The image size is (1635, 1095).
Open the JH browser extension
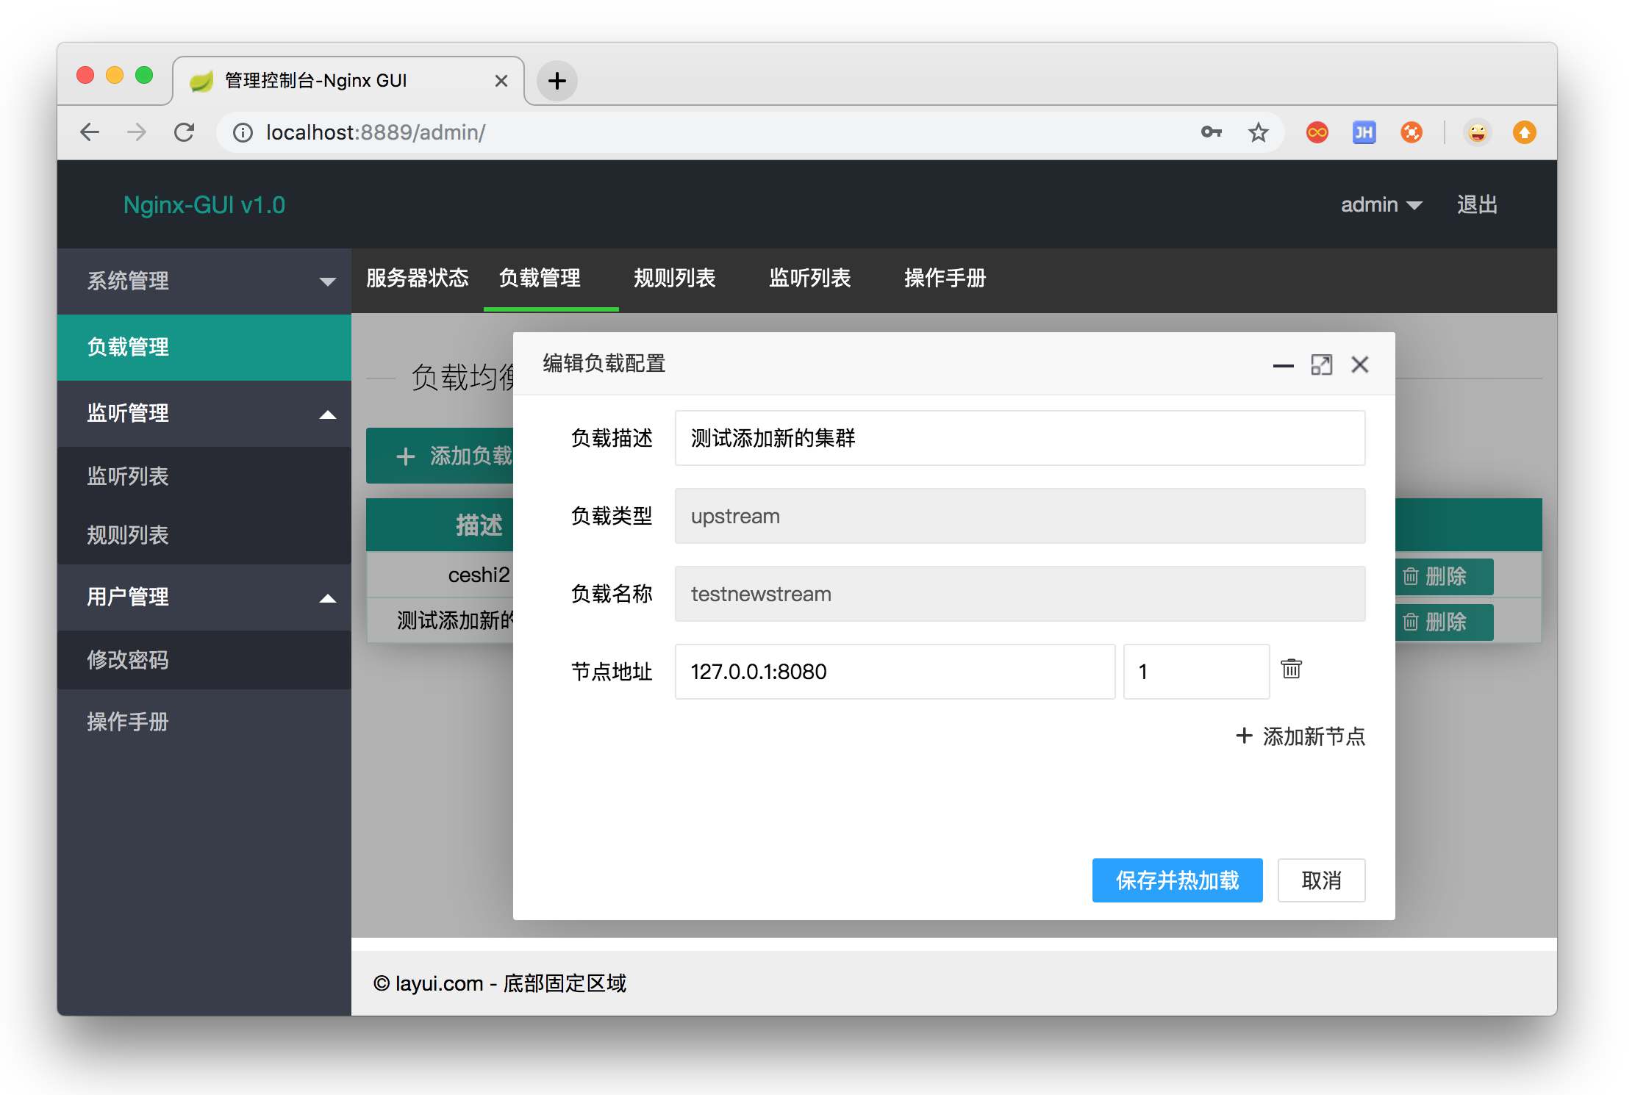click(x=1364, y=132)
